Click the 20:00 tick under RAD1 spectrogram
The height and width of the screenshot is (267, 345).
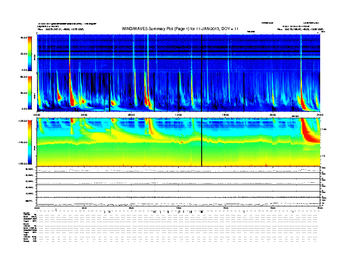click(x=273, y=115)
